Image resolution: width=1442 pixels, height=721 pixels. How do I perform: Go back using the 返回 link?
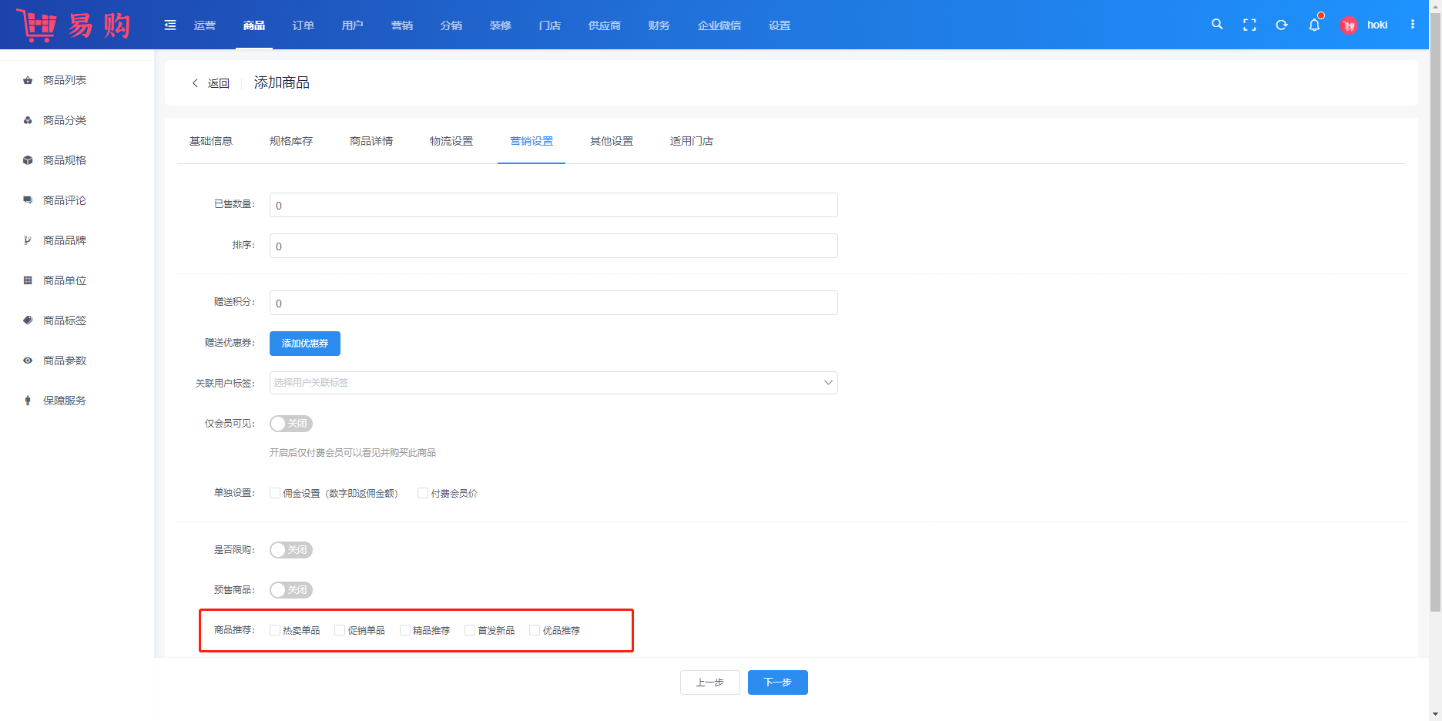(x=211, y=83)
